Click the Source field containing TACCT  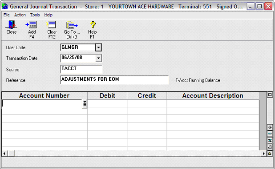(x=81, y=69)
